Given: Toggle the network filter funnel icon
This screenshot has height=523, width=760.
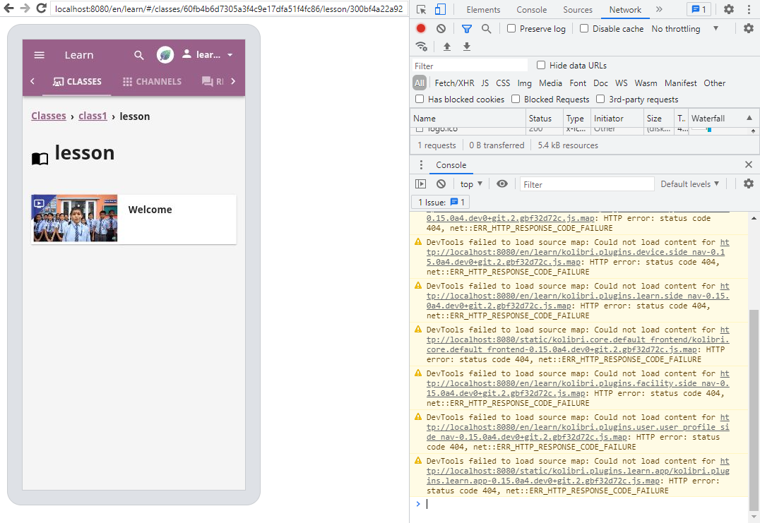Looking at the screenshot, I should tap(466, 29).
